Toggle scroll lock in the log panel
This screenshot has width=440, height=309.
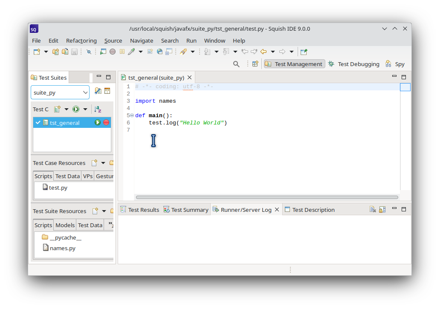pyautogui.click(x=382, y=209)
